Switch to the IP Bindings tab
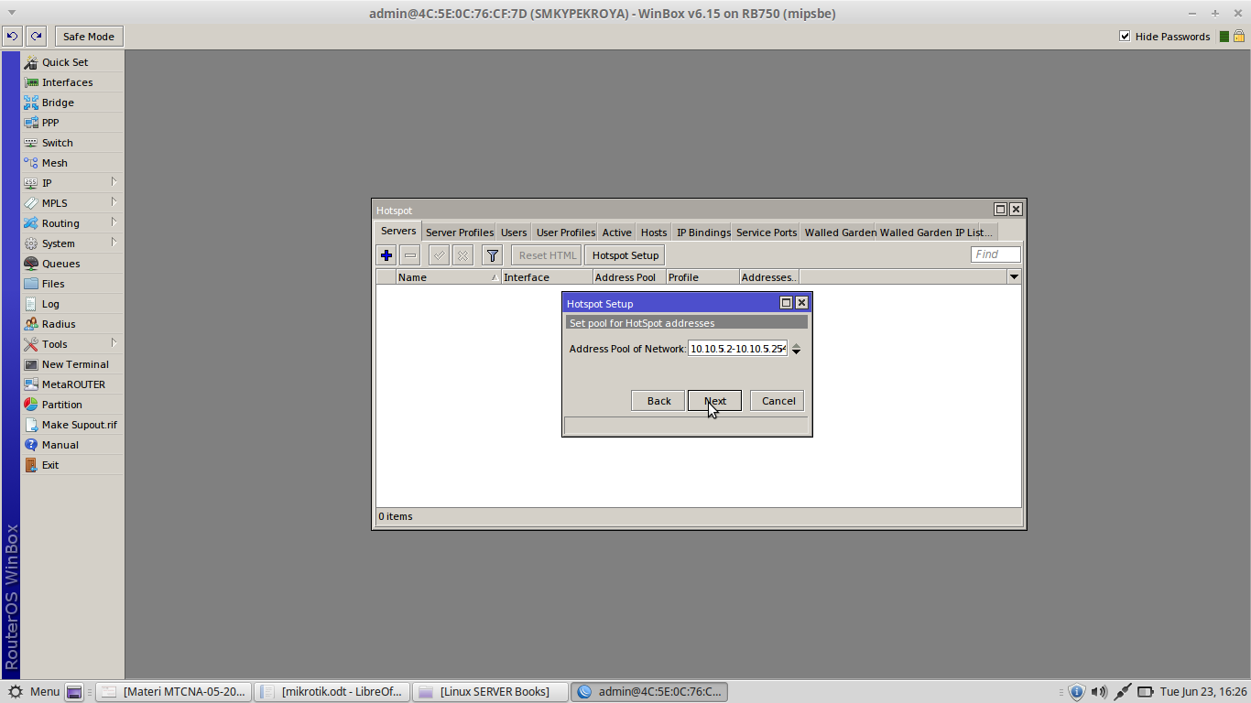 [703, 233]
